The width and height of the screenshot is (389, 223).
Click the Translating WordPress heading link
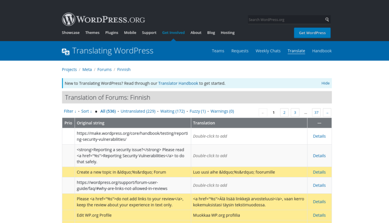112,51
